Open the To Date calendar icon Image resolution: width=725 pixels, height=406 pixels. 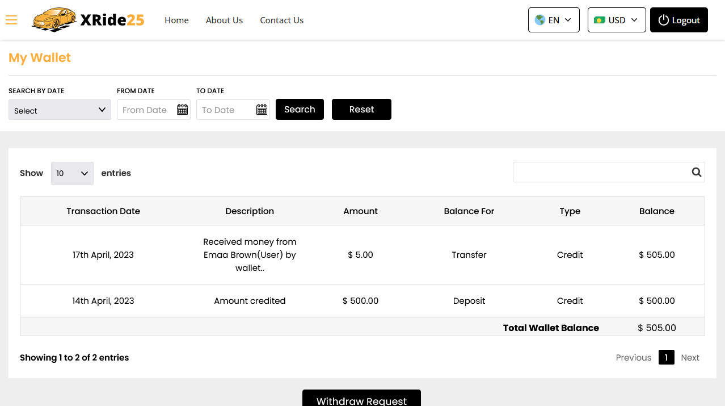point(262,110)
